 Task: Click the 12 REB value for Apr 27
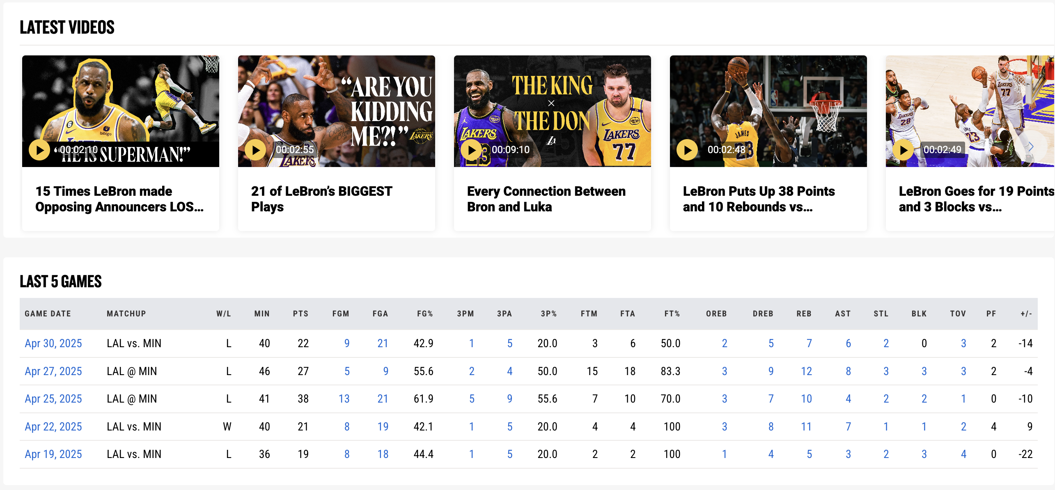click(806, 371)
